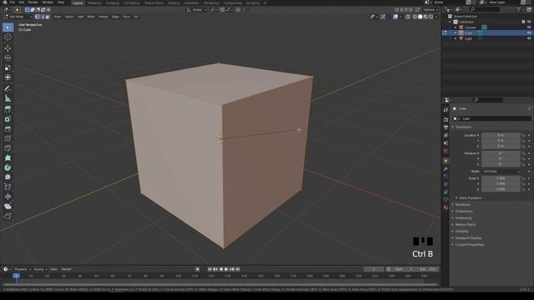The image size is (534, 300).
Task: Enable face select mode
Action: (48, 17)
